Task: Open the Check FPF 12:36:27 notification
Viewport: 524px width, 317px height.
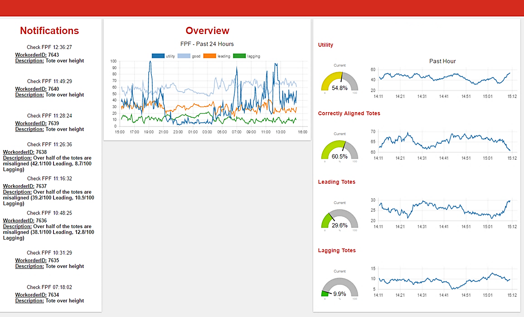Action: click(49, 47)
